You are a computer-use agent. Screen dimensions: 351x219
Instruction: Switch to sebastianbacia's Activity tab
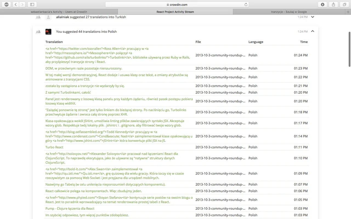coord(59,12)
